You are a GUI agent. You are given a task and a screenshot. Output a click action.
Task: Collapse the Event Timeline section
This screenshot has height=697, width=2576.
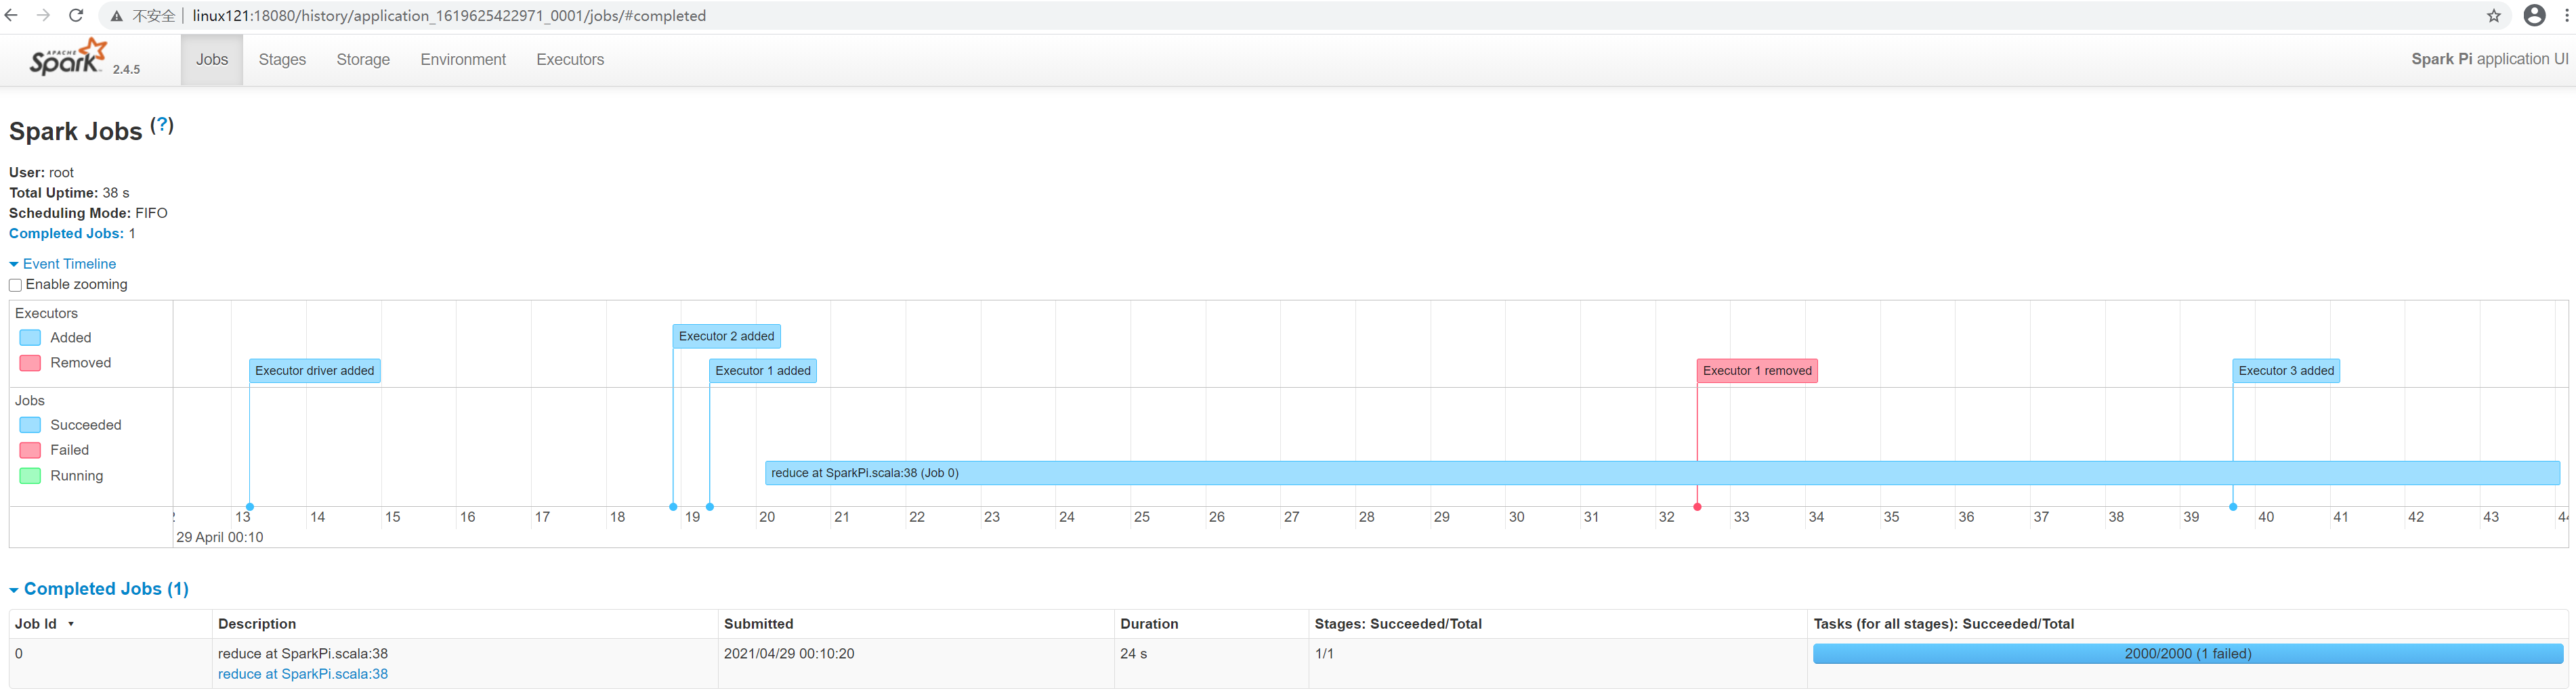click(x=63, y=264)
